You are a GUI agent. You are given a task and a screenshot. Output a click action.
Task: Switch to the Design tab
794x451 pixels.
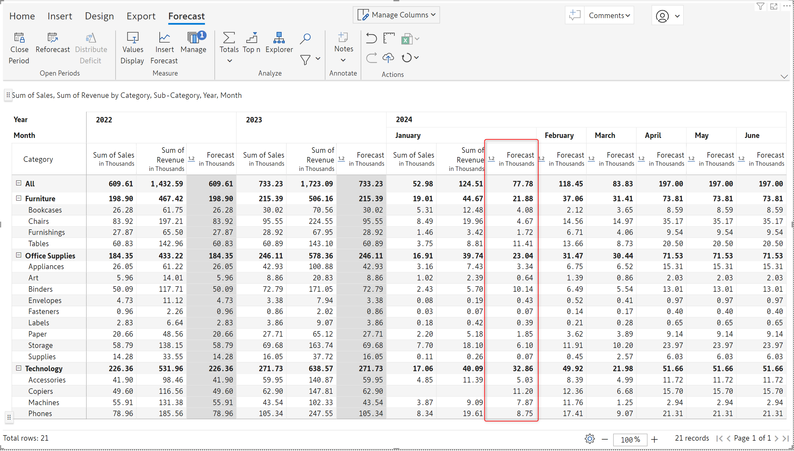click(x=99, y=16)
